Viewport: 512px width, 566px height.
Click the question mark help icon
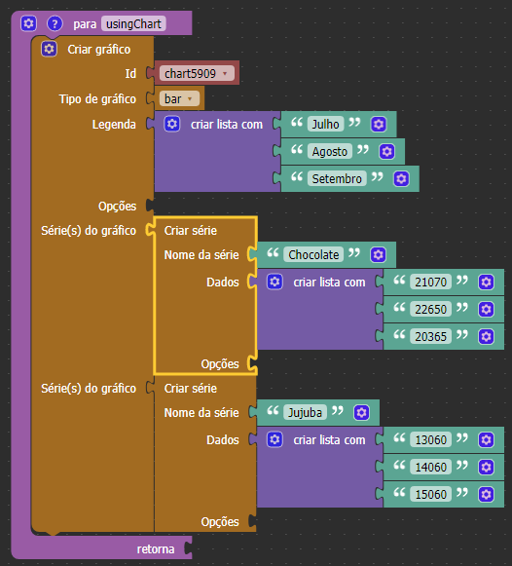click(x=55, y=23)
